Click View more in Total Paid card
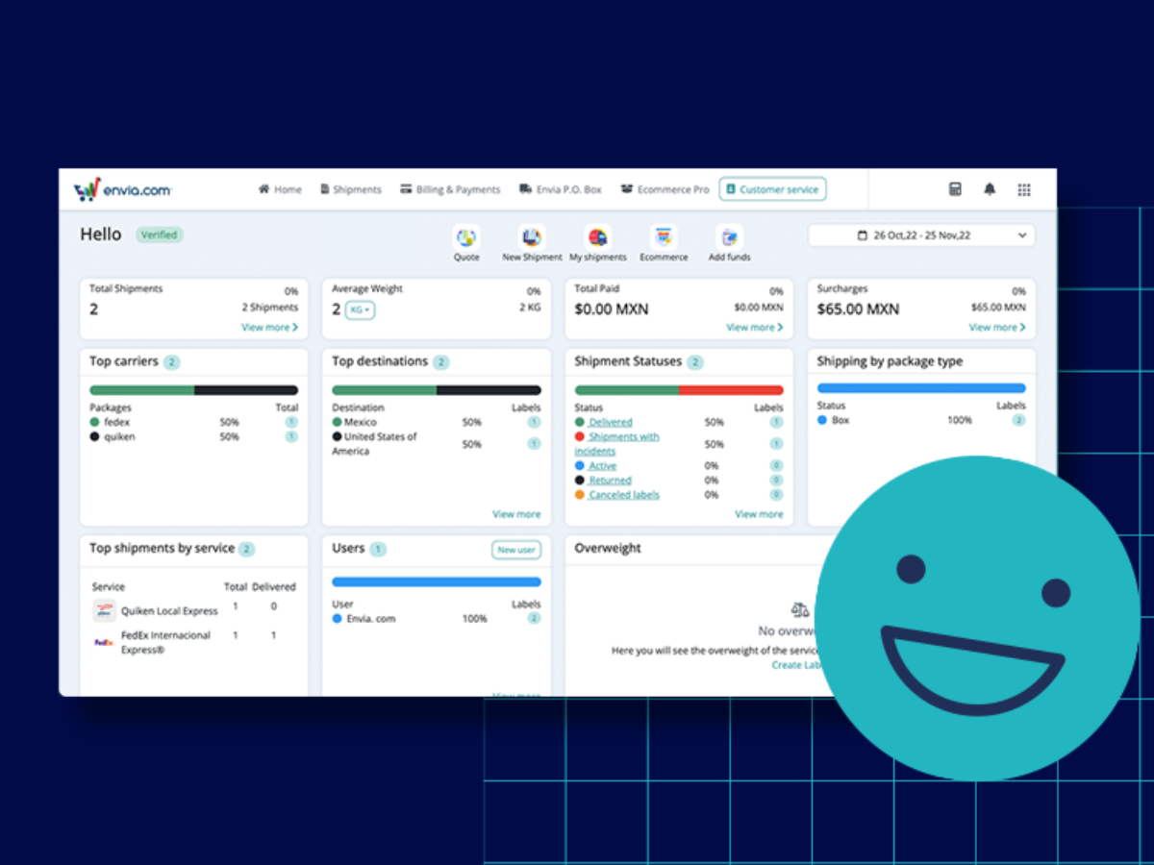 pyautogui.click(x=754, y=328)
